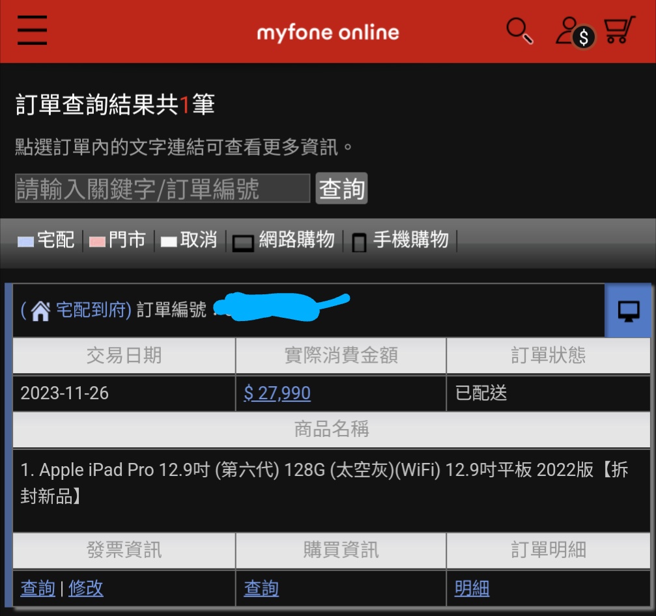This screenshot has width=656, height=616.
Task: Click the blue 宅配 legend swatch
Action: (x=26, y=242)
